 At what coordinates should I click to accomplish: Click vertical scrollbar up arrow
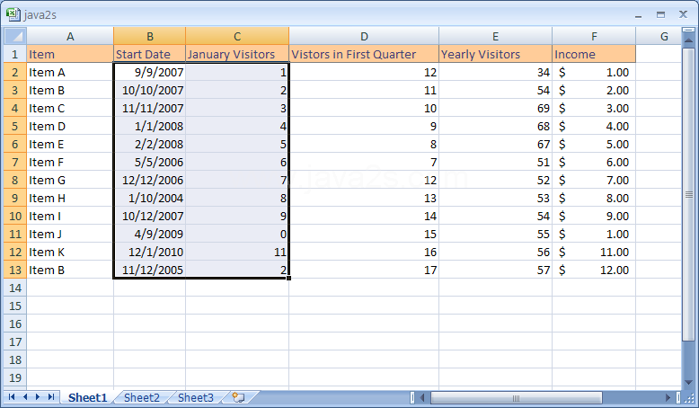688,41
